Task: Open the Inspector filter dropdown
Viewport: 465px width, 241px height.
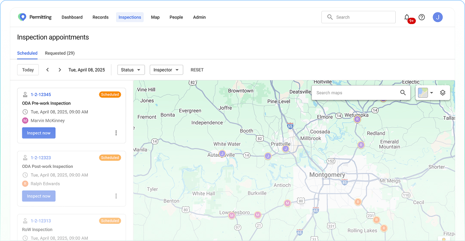Action: click(166, 70)
